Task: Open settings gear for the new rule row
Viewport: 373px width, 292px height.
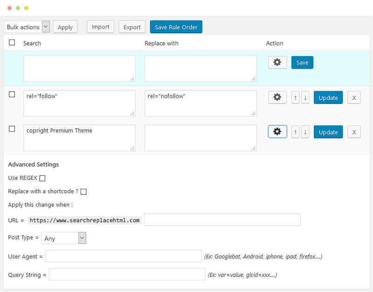Action: coord(277,62)
